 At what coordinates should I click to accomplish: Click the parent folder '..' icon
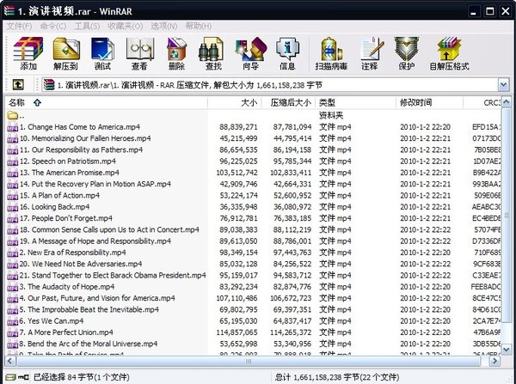pos(13,115)
